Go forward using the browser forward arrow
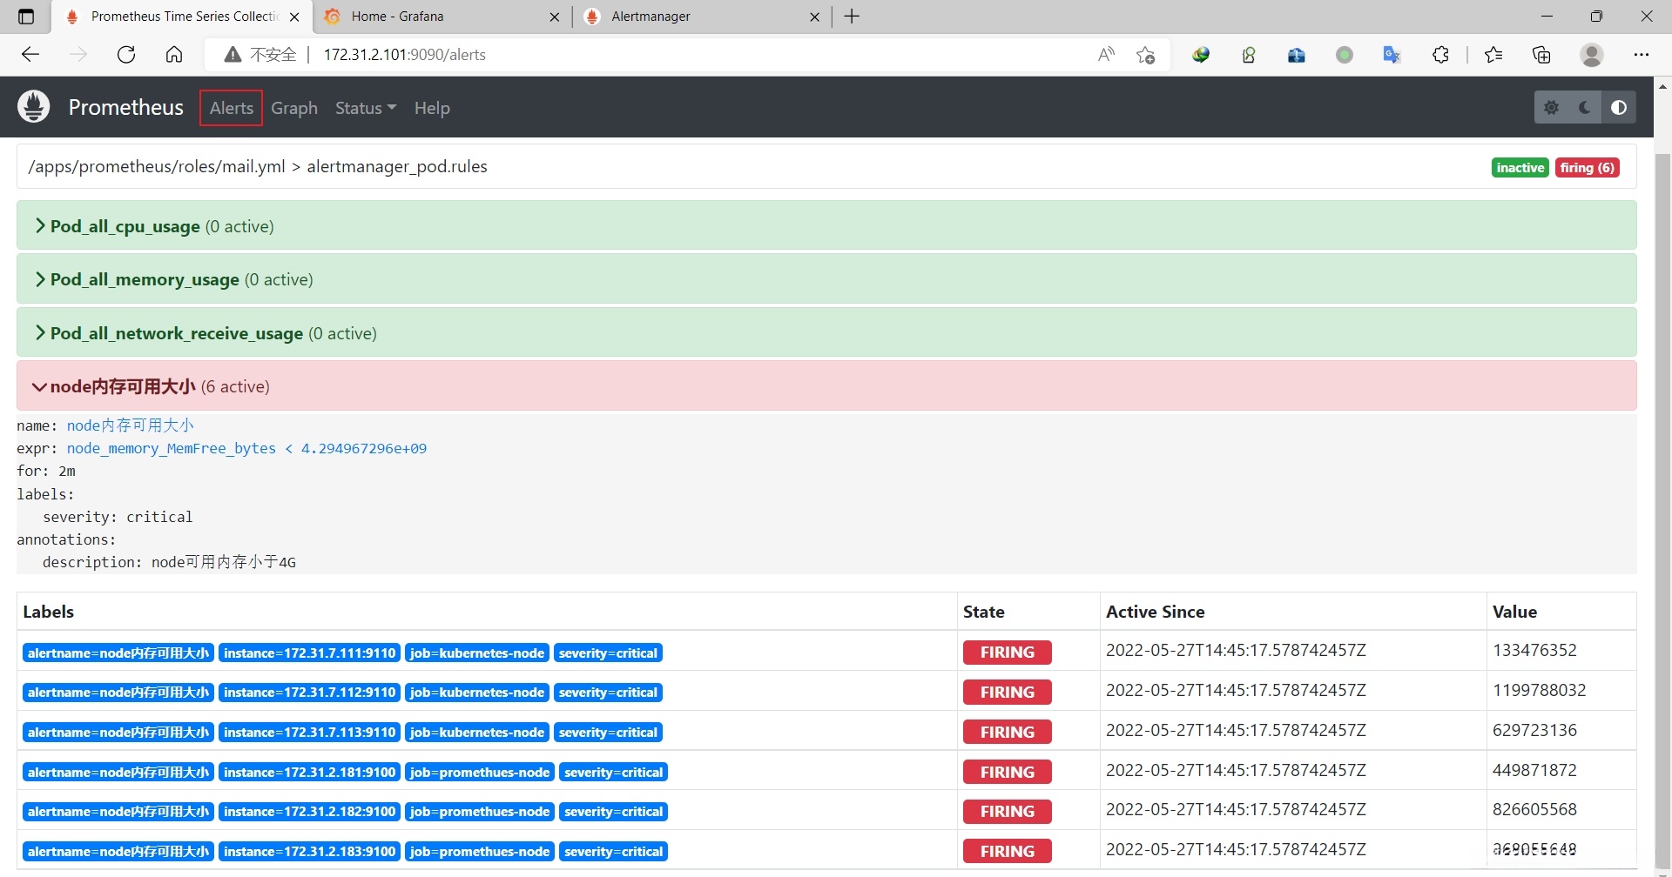1672x877 pixels. 78,55
